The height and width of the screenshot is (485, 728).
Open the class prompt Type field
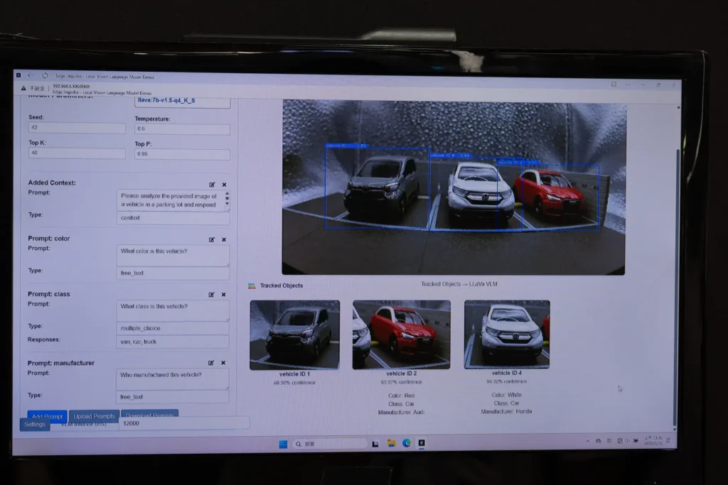click(x=173, y=327)
